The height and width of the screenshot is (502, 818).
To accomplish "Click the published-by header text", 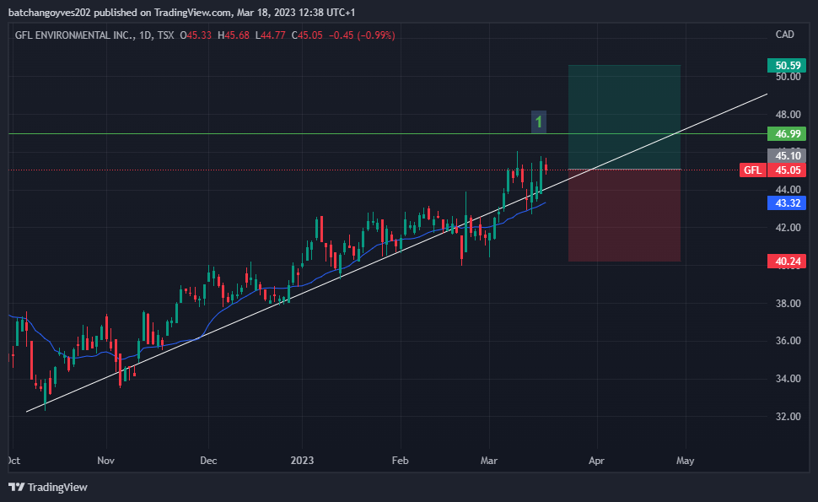I will pos(181,12).
